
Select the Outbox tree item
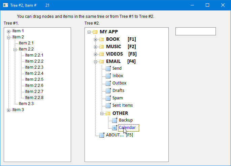[119, 83]
